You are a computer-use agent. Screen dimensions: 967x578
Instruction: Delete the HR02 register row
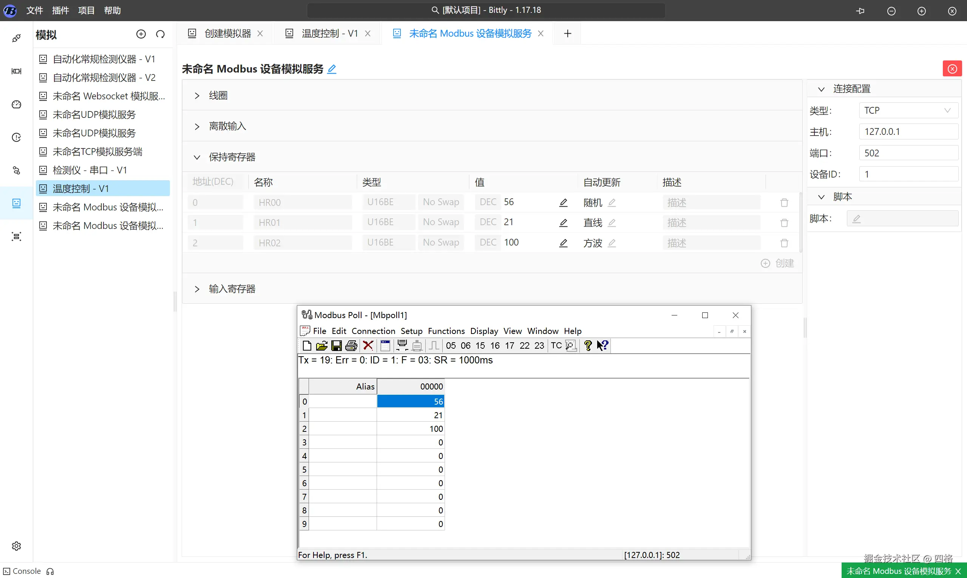pos(784,243)
